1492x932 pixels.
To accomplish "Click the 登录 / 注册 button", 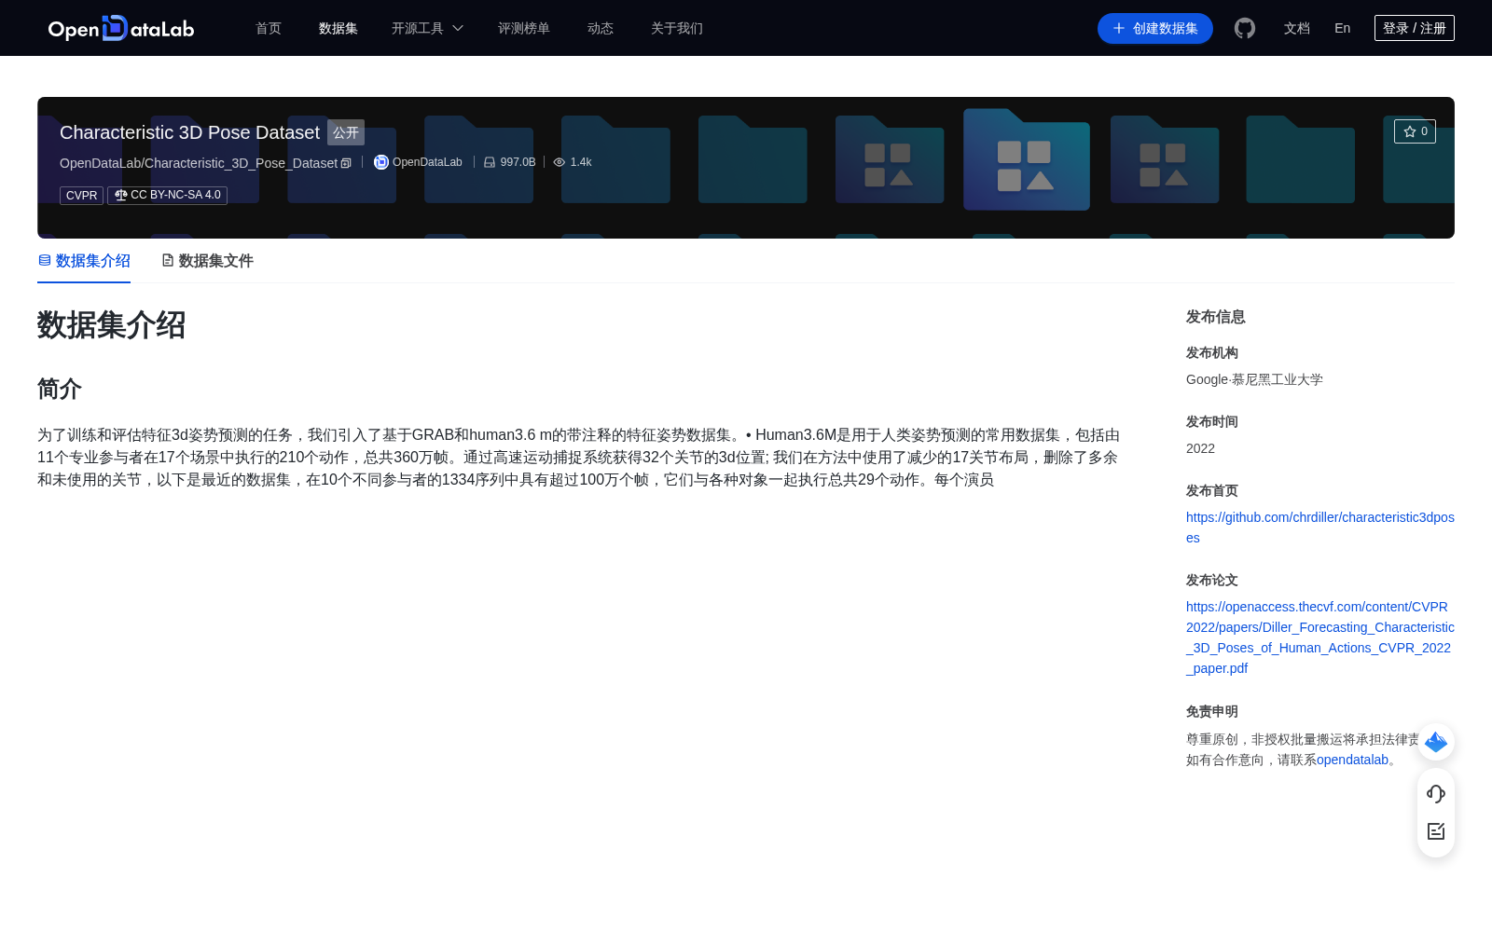I will (1415, 28).
